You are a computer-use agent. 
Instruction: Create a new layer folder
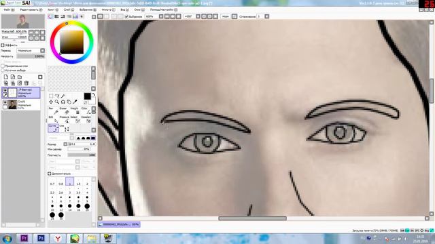[20, 77]
